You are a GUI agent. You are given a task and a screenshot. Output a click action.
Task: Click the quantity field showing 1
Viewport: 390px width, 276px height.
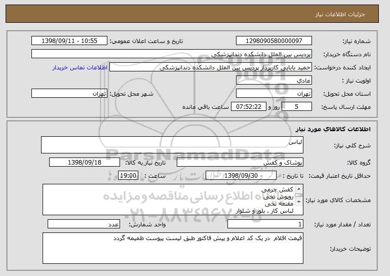265,224
